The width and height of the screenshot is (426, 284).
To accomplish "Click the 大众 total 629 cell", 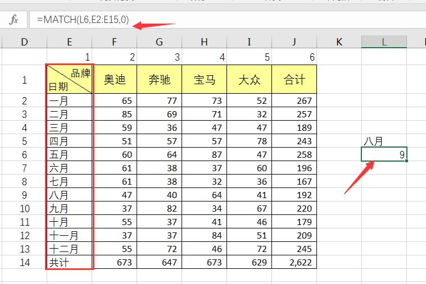I will 249,262.
